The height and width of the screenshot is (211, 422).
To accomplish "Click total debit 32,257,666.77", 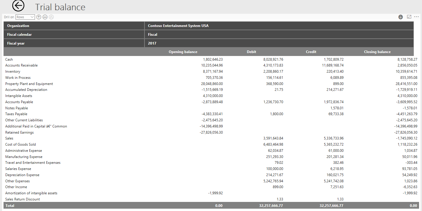I will pyautogui.click(x=271, y=206).
